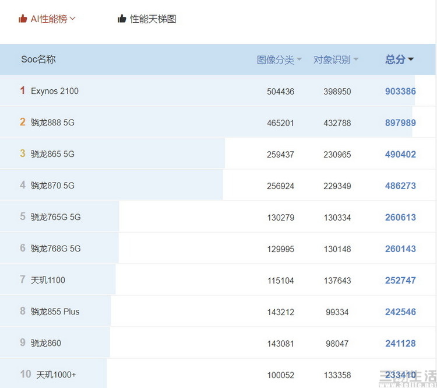Click total score 252747

(400, 280)
